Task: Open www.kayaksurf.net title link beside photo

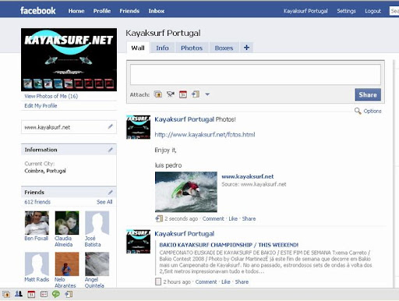Action: click(x=248, y=176)
